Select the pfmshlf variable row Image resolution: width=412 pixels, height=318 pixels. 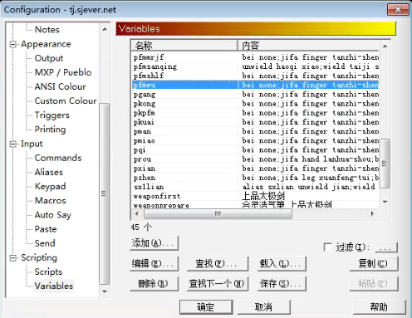tap(255, 76)
